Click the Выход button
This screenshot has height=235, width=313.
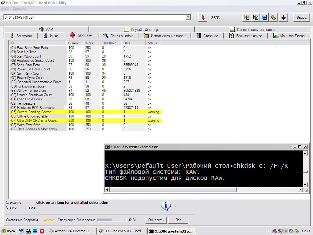(301, 17)
